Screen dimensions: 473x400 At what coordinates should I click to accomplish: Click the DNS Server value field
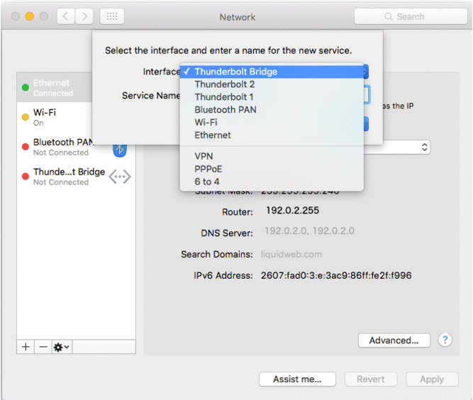coord(309,231)
